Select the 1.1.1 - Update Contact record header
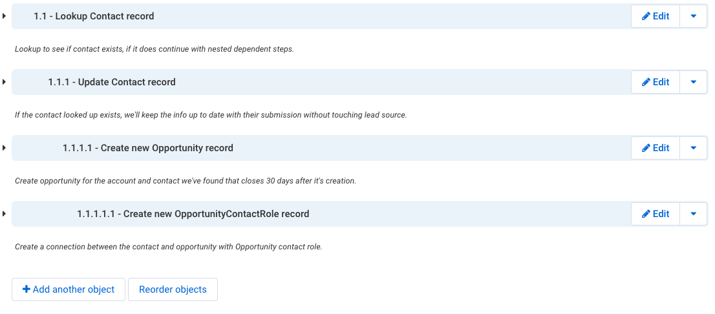 (112, 82)
